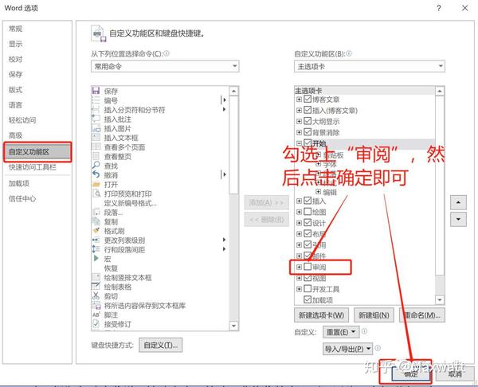Click the Format Painter brush icon

[96, 231]
